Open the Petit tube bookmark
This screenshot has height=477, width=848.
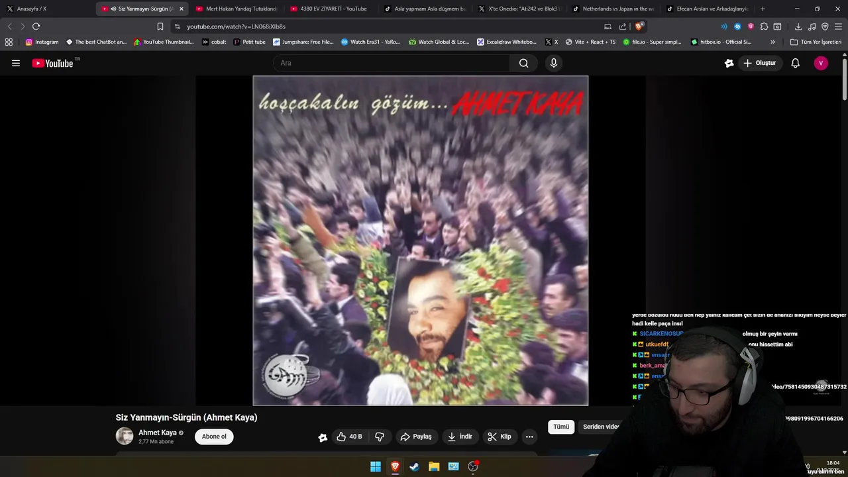(250, 42)
